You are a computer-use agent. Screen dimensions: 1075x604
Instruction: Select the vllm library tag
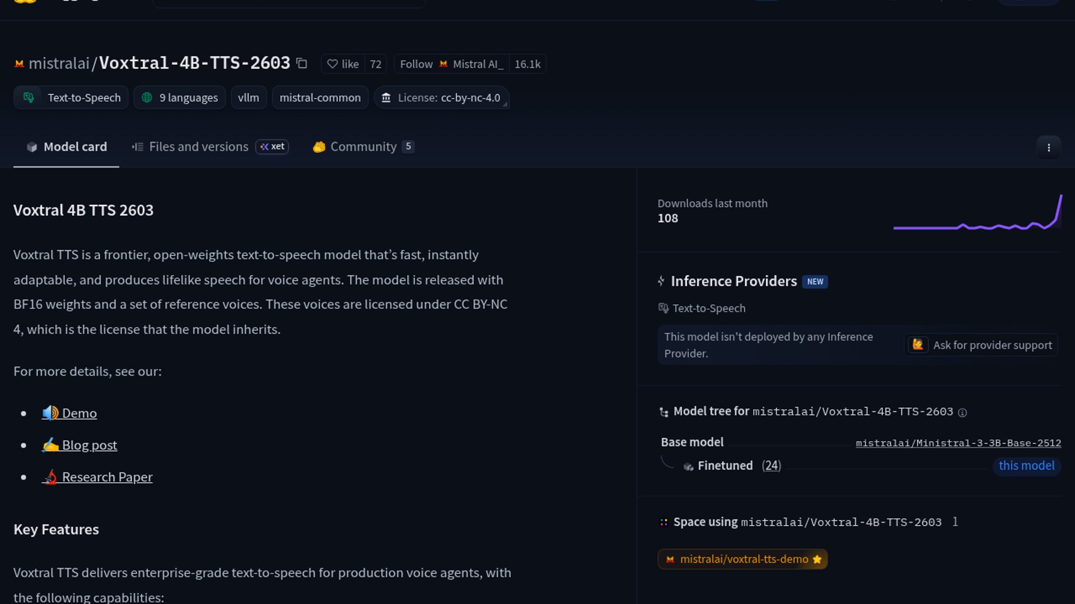coord(248,98)
